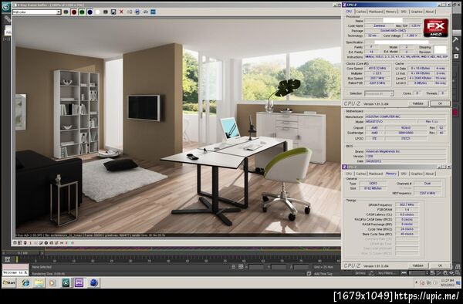Launch Internet Explorer from the taskbar
This screenshot has width=463, height=304.
(x=25, y=282)
